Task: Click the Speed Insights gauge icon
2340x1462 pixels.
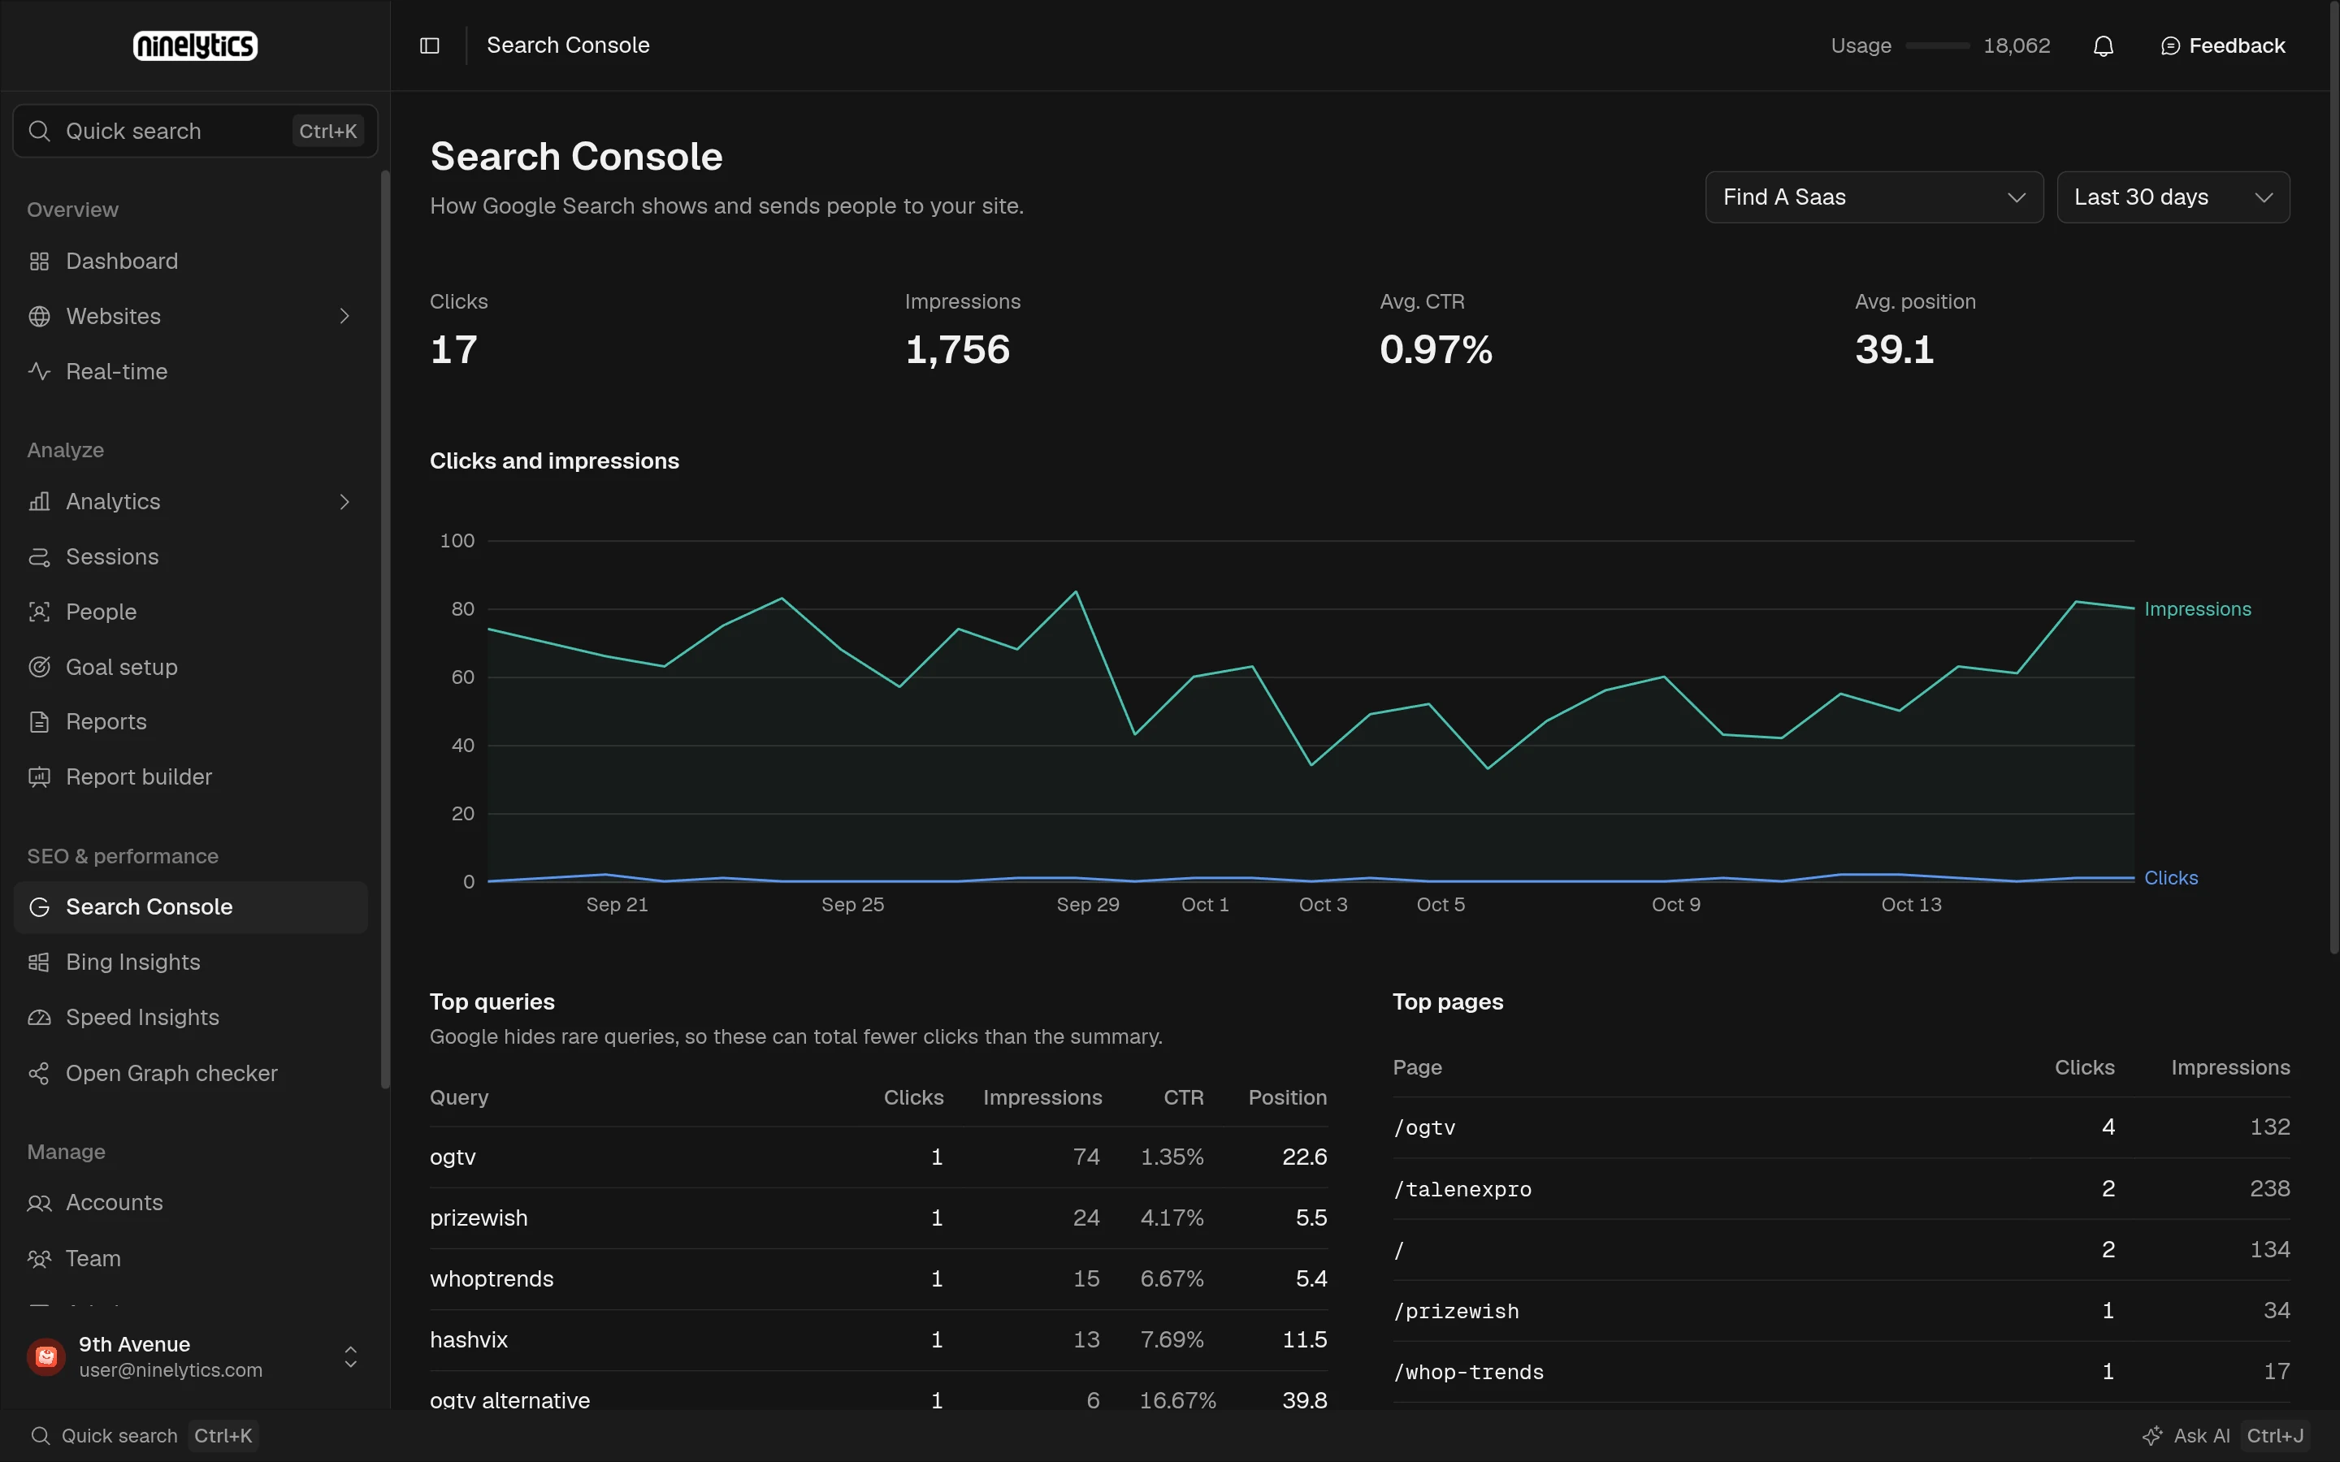Action: point(39,1017)
